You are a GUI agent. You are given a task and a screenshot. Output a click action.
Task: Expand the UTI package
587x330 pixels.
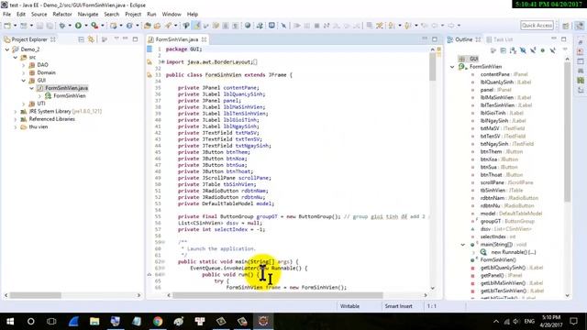click(x=24, y=104)
